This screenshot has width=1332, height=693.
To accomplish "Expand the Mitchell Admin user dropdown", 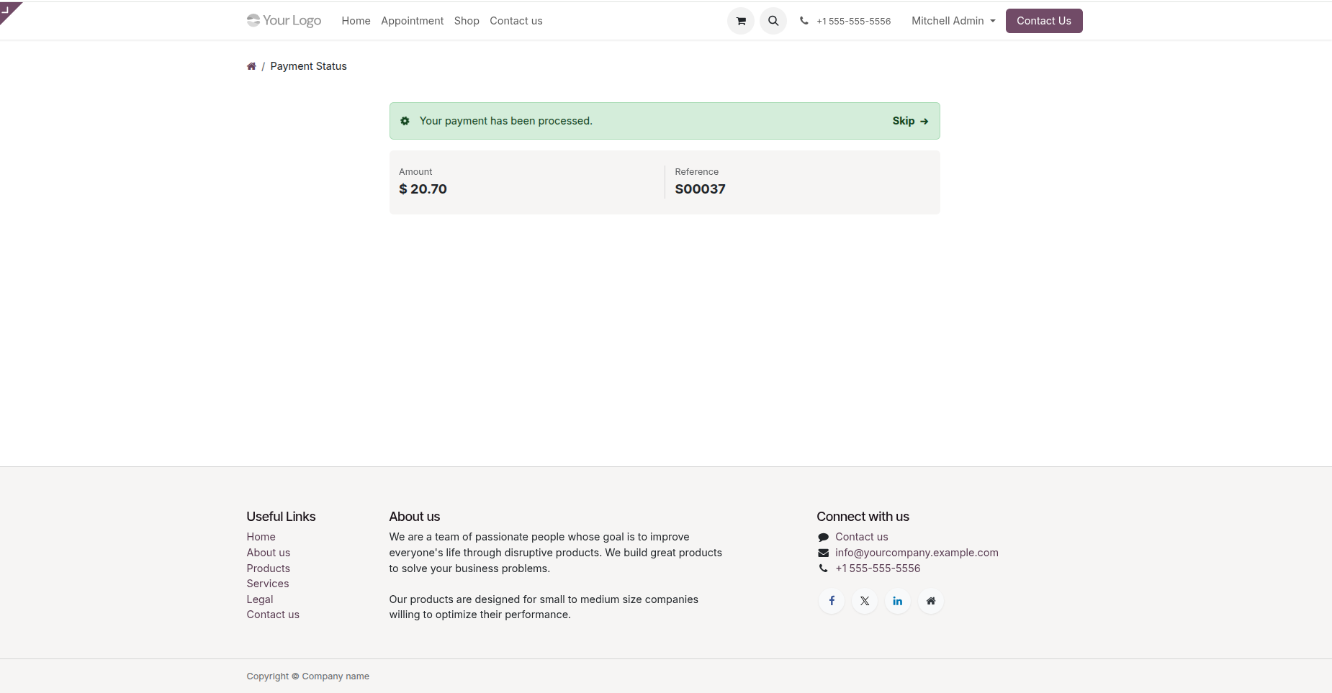I will pos(953,21).
